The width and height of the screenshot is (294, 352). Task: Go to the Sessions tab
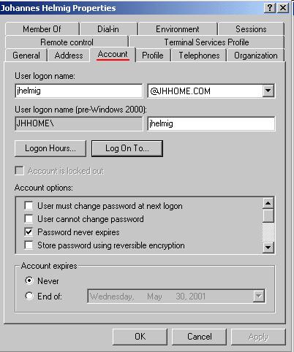click(x=251, y=29)
